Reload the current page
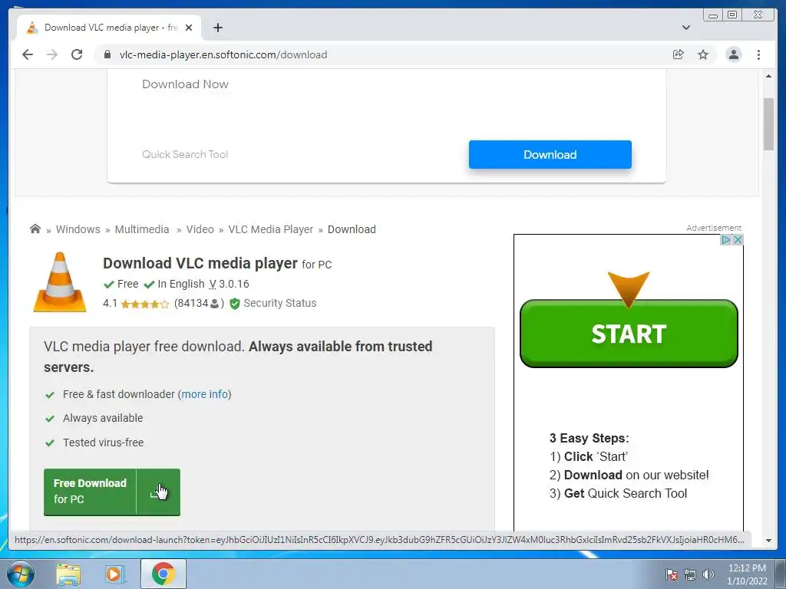 [x=77, y=54]
